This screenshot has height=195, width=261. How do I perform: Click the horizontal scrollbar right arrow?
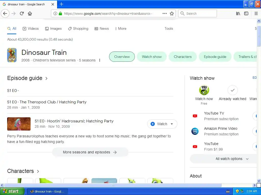[x=254, y=185]
